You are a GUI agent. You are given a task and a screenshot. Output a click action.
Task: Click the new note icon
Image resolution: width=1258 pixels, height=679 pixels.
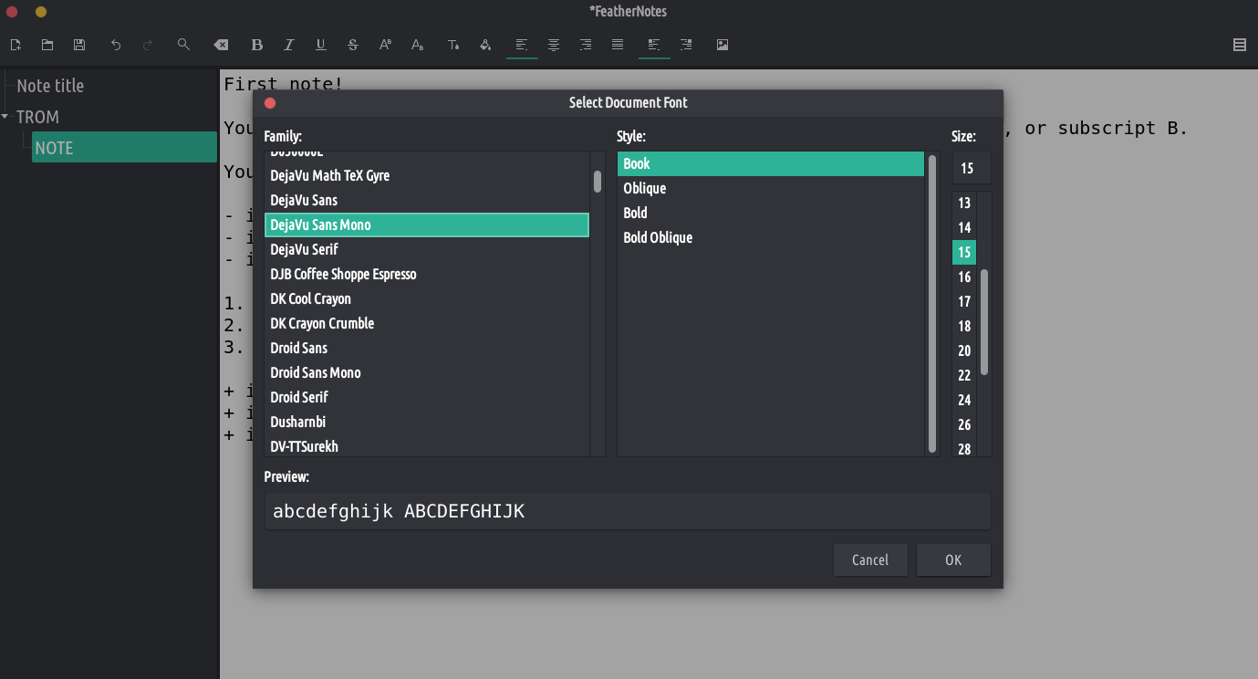(16, 45)
